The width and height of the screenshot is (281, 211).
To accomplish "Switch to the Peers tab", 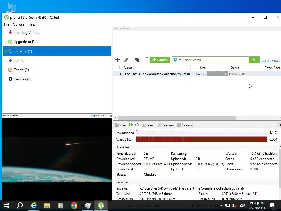I will pos(148,125).
